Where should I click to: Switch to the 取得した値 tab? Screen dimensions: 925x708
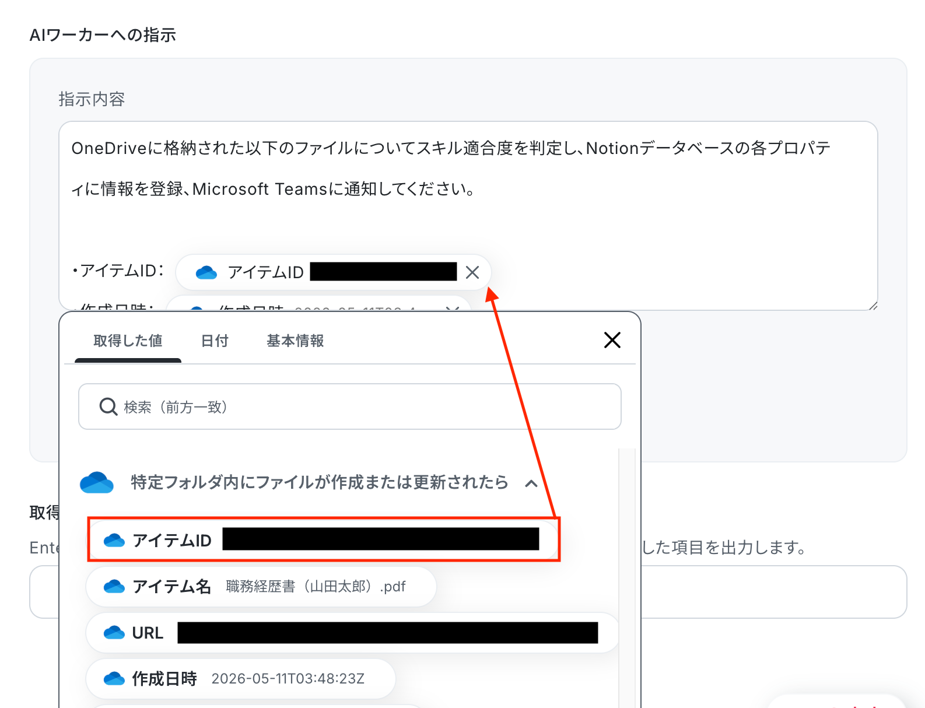pyautogui.click(x=128, y=341)
